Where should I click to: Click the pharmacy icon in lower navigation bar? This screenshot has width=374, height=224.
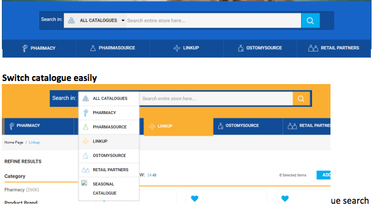(x=11, y=126)
